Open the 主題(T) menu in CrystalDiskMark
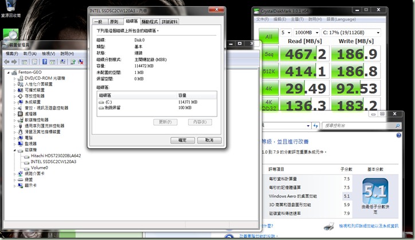This screenshot has width=415, height=240. (x=297, y=20)
